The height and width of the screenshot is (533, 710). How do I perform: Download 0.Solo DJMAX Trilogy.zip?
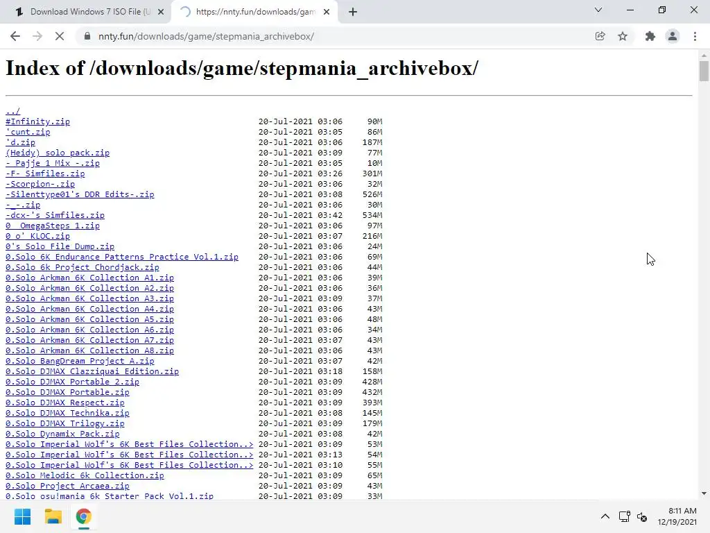tap(64, 424)
